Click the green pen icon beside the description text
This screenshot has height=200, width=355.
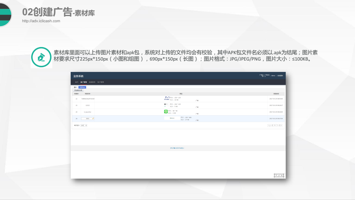pos(41,57)
